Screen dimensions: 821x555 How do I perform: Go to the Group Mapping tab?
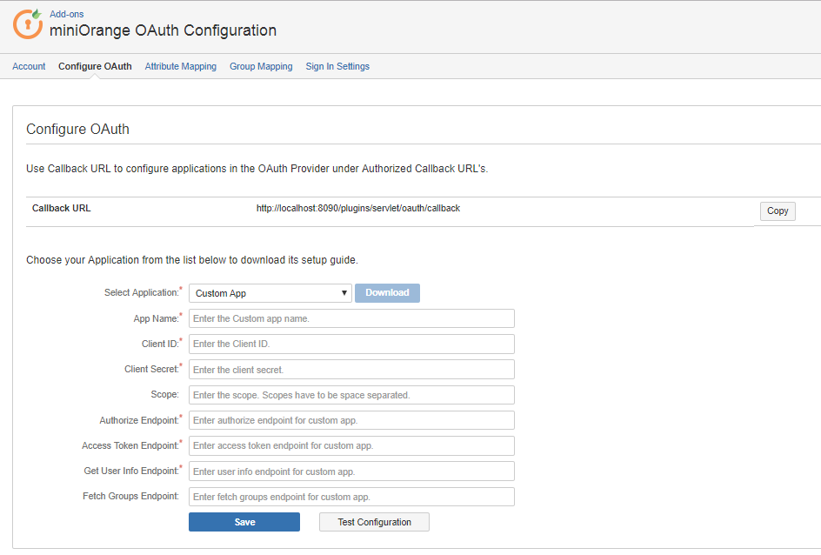(261, 66)
